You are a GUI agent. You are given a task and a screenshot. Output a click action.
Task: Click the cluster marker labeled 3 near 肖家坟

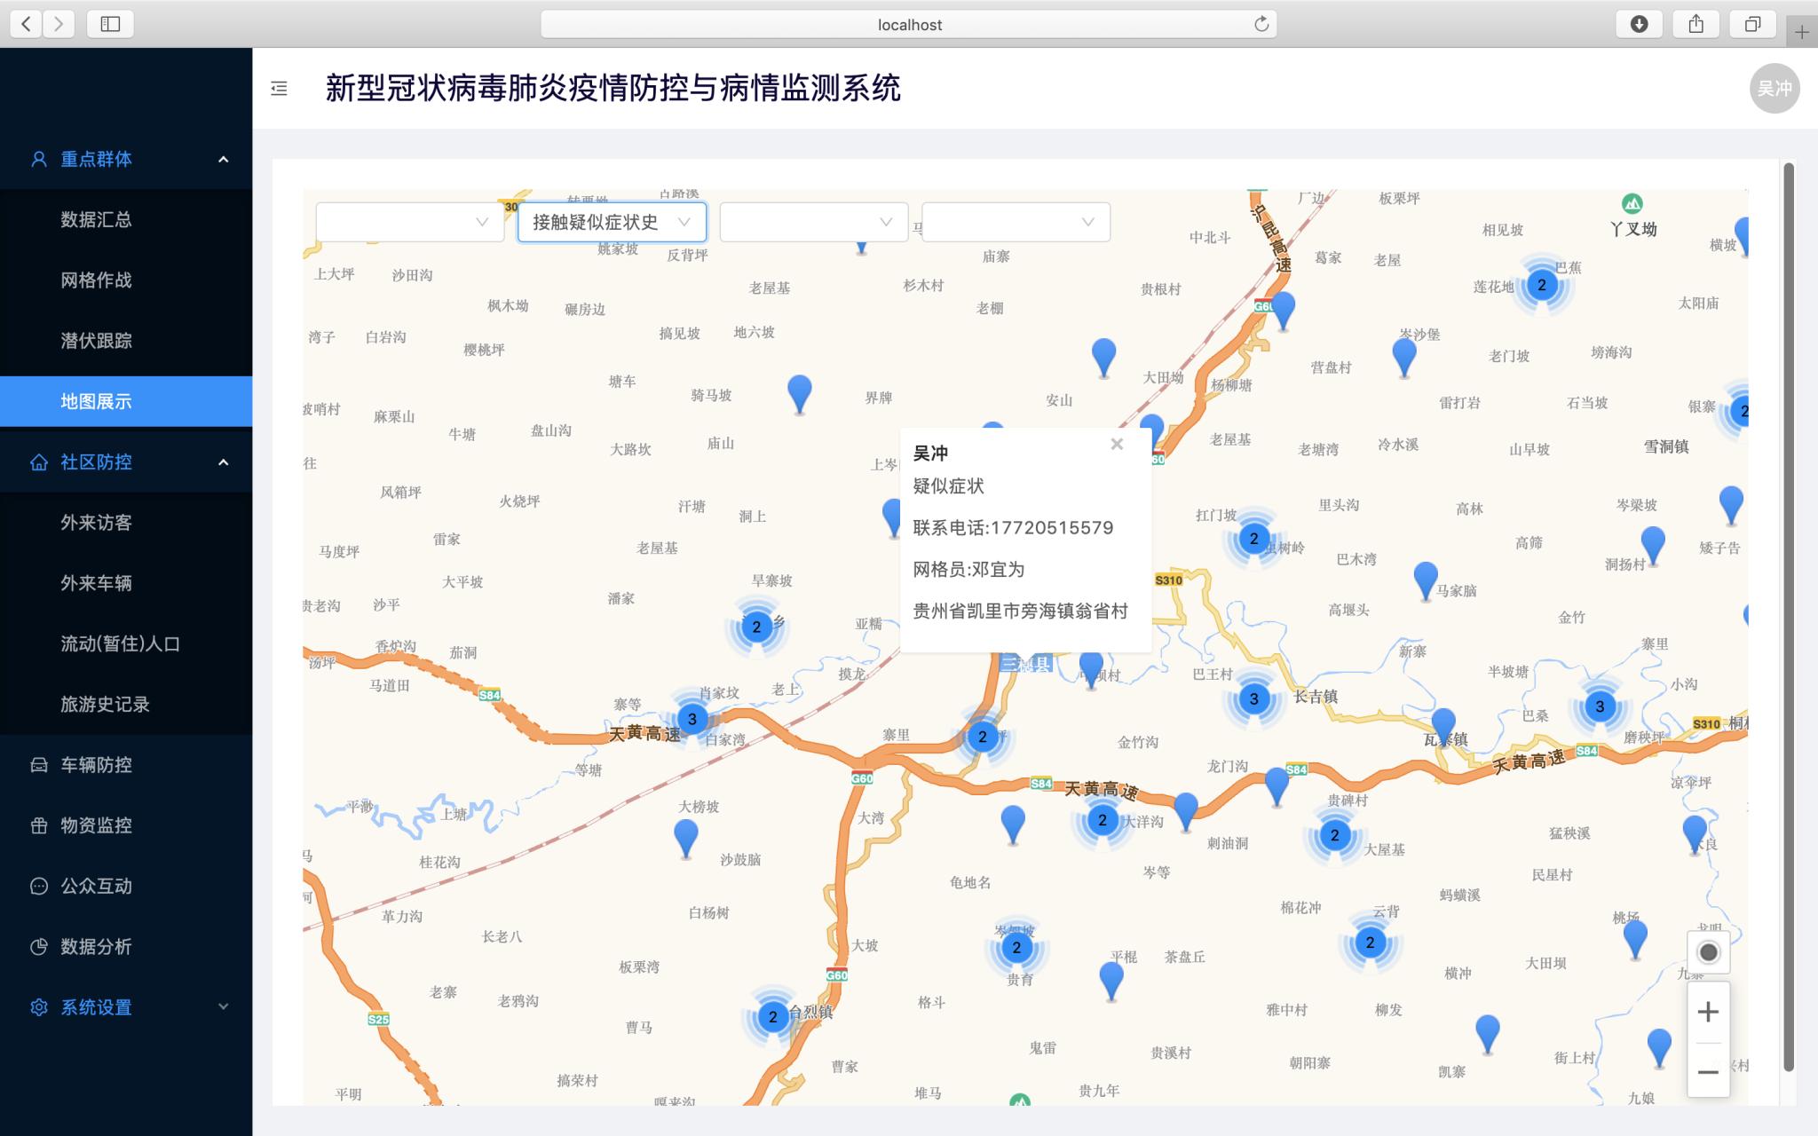point(692,718)
